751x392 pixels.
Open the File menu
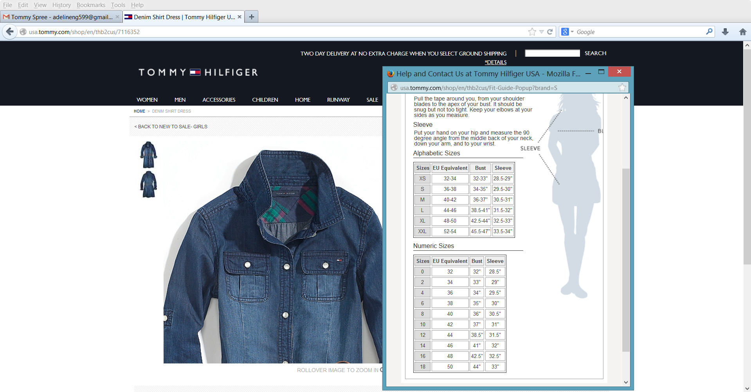7,5
